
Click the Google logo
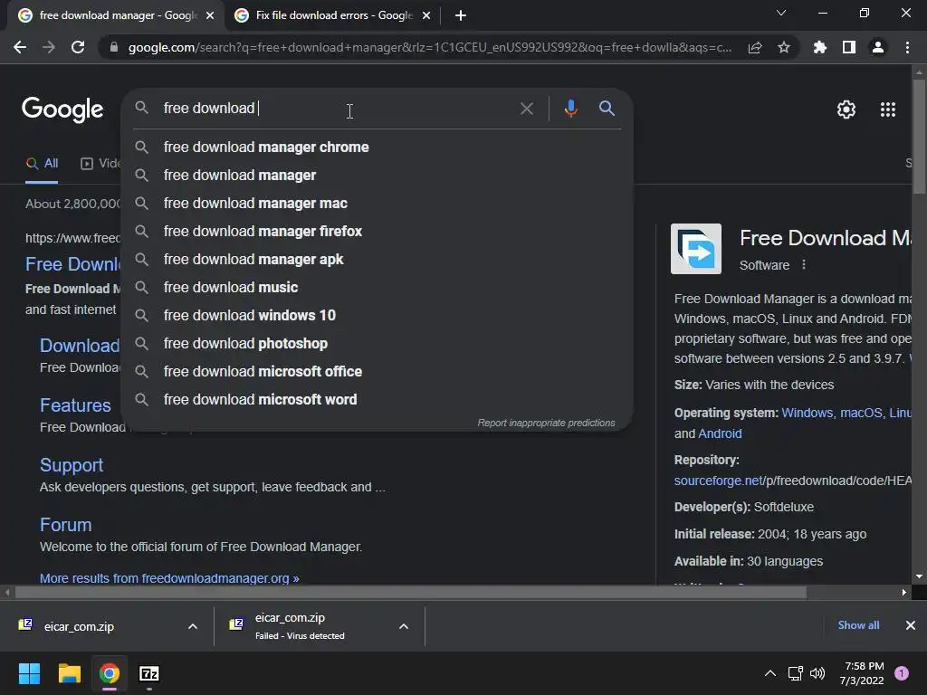coord(62,109)
